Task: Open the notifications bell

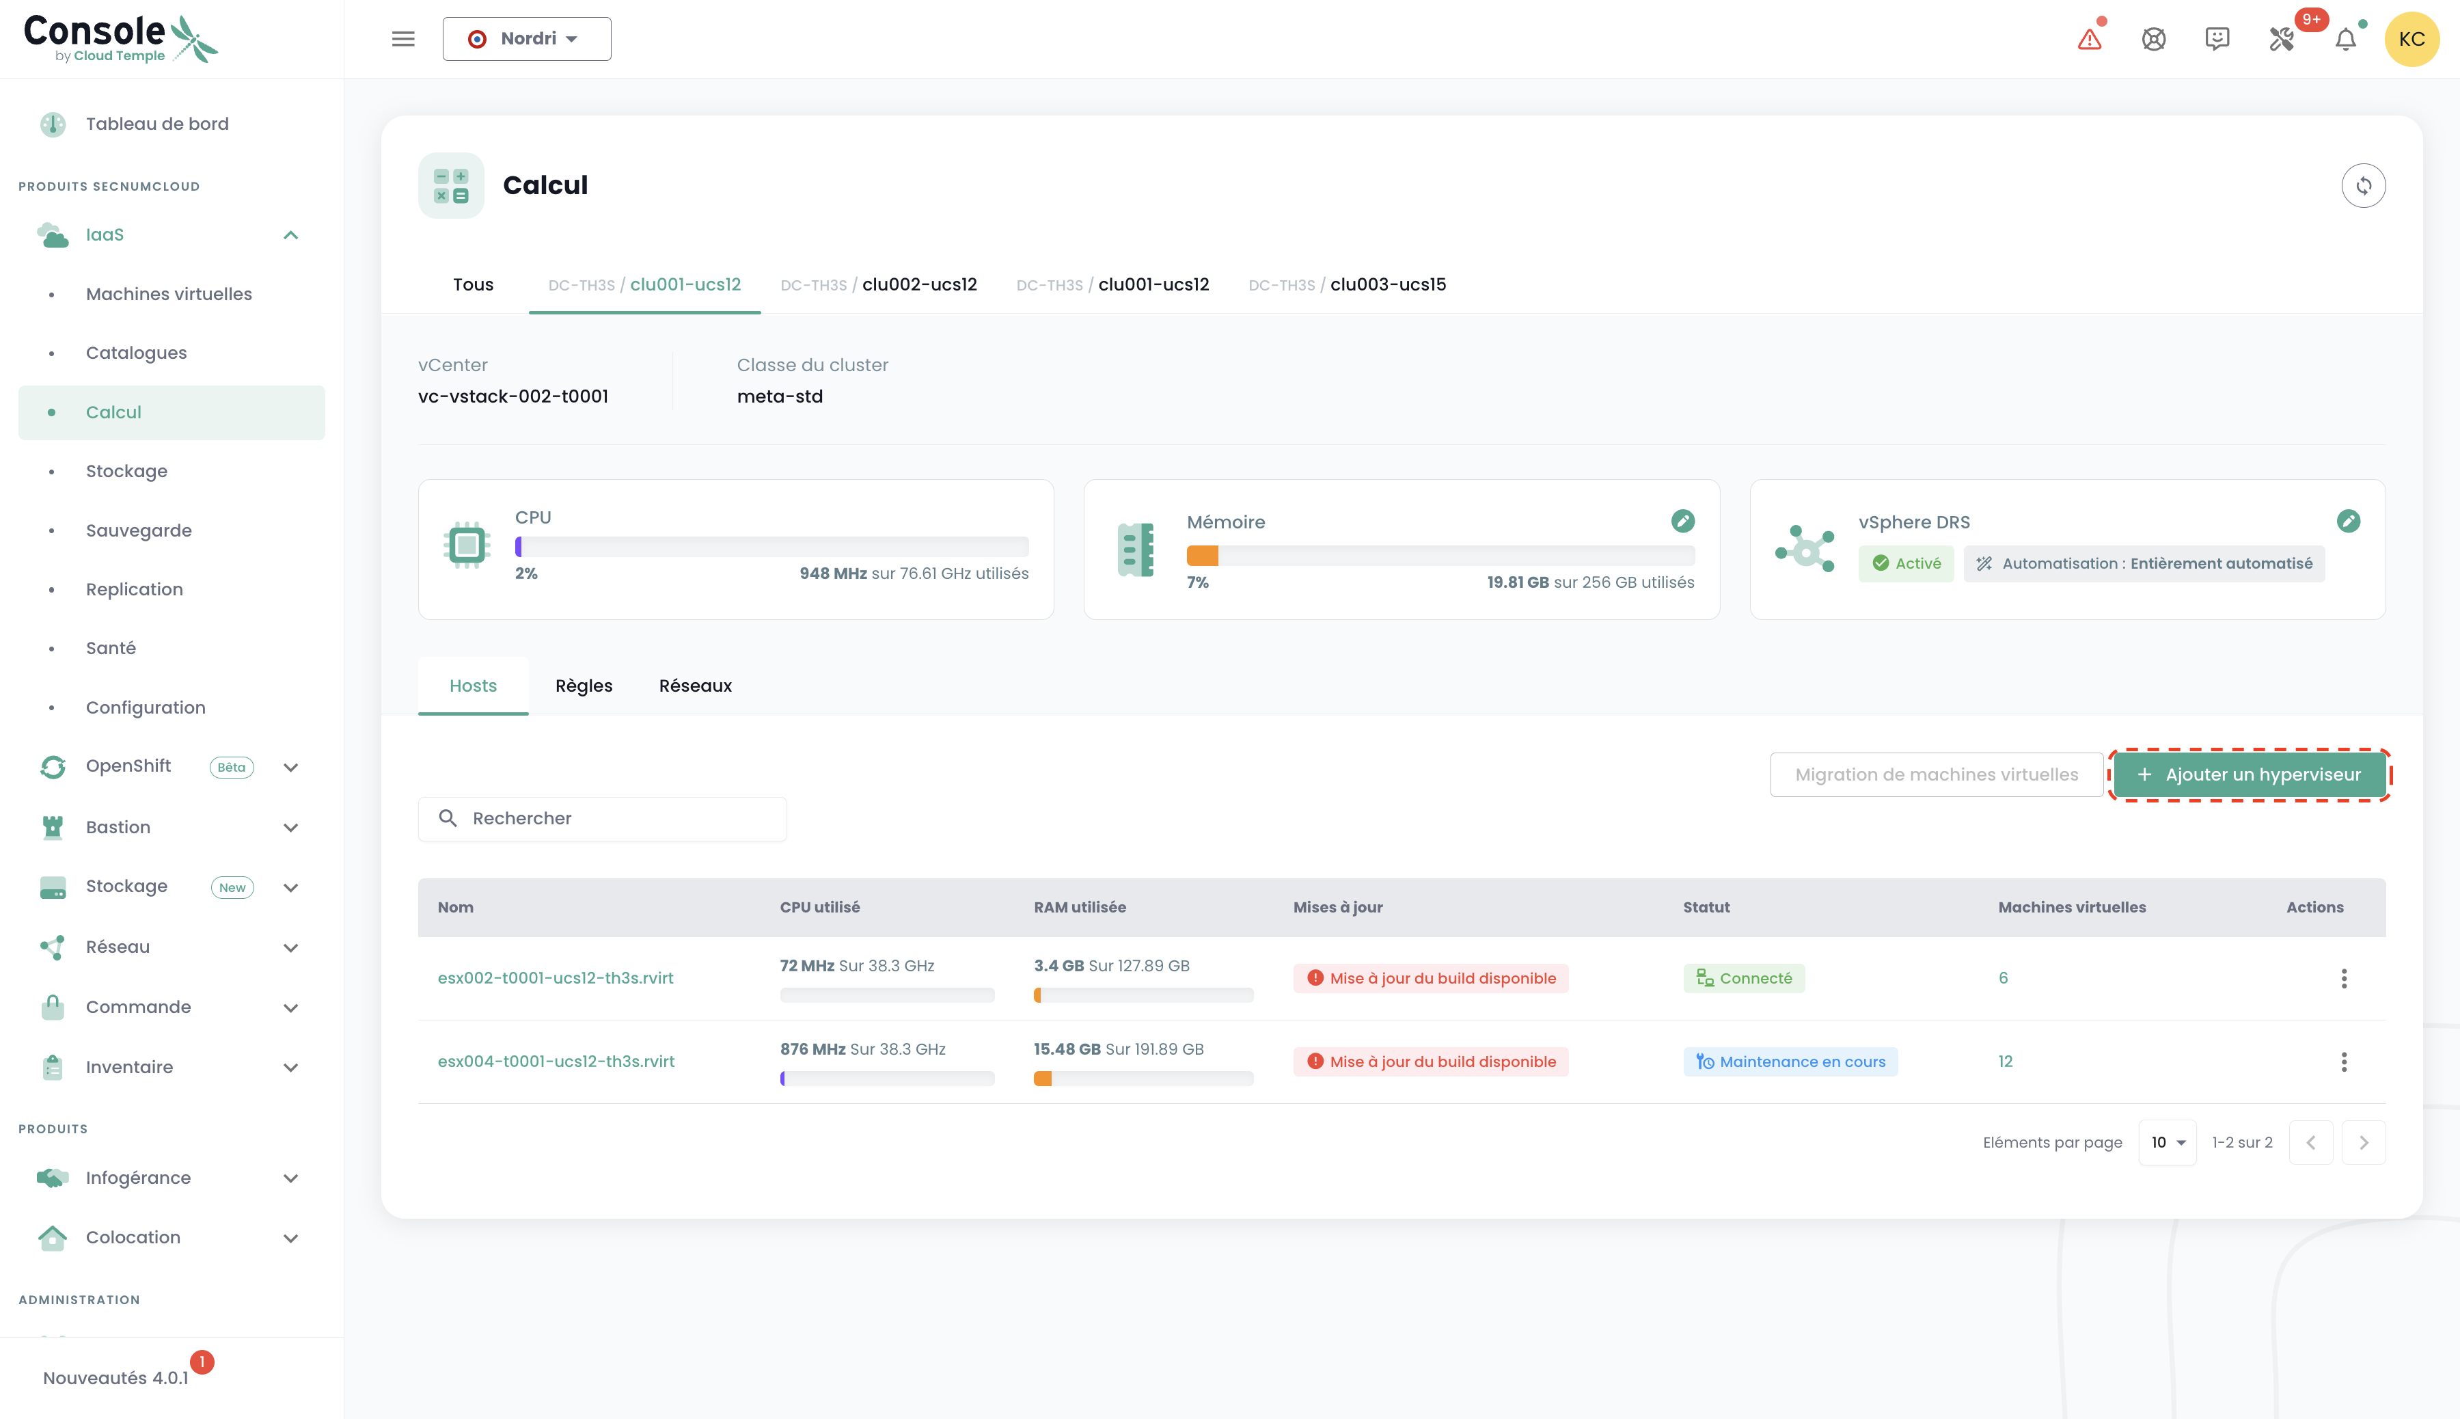Action: coord(2345,39)
